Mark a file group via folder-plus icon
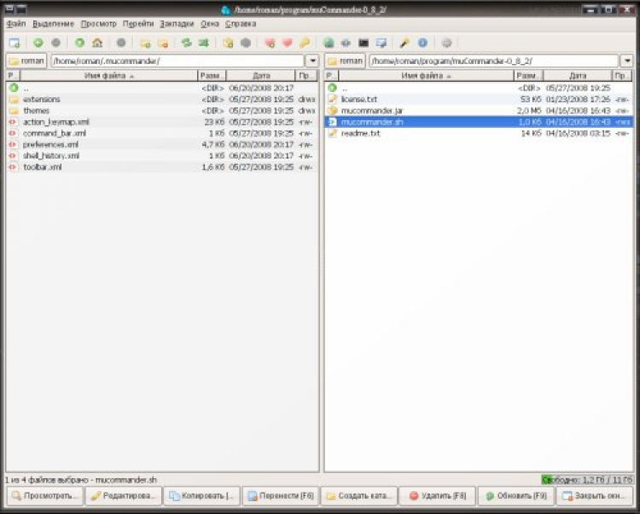The image size is (640, 514). [145, 43]
